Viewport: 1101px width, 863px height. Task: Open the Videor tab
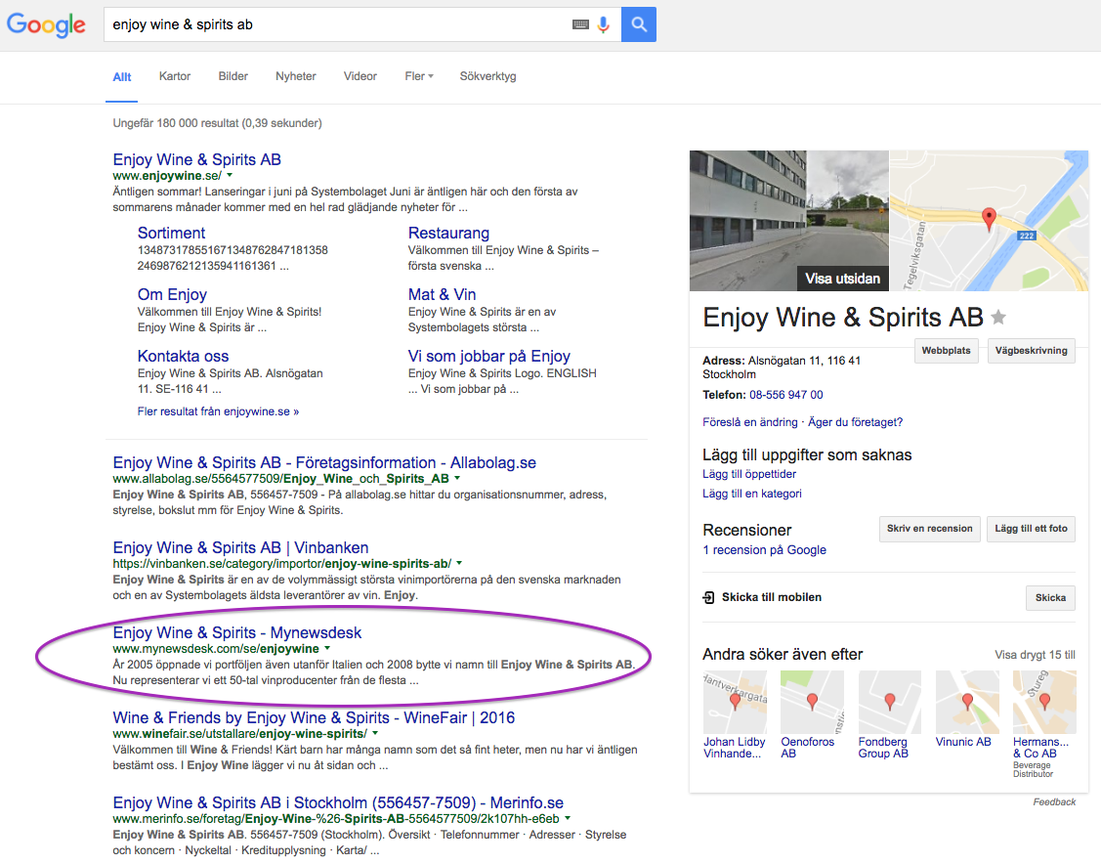coord(360,76)
